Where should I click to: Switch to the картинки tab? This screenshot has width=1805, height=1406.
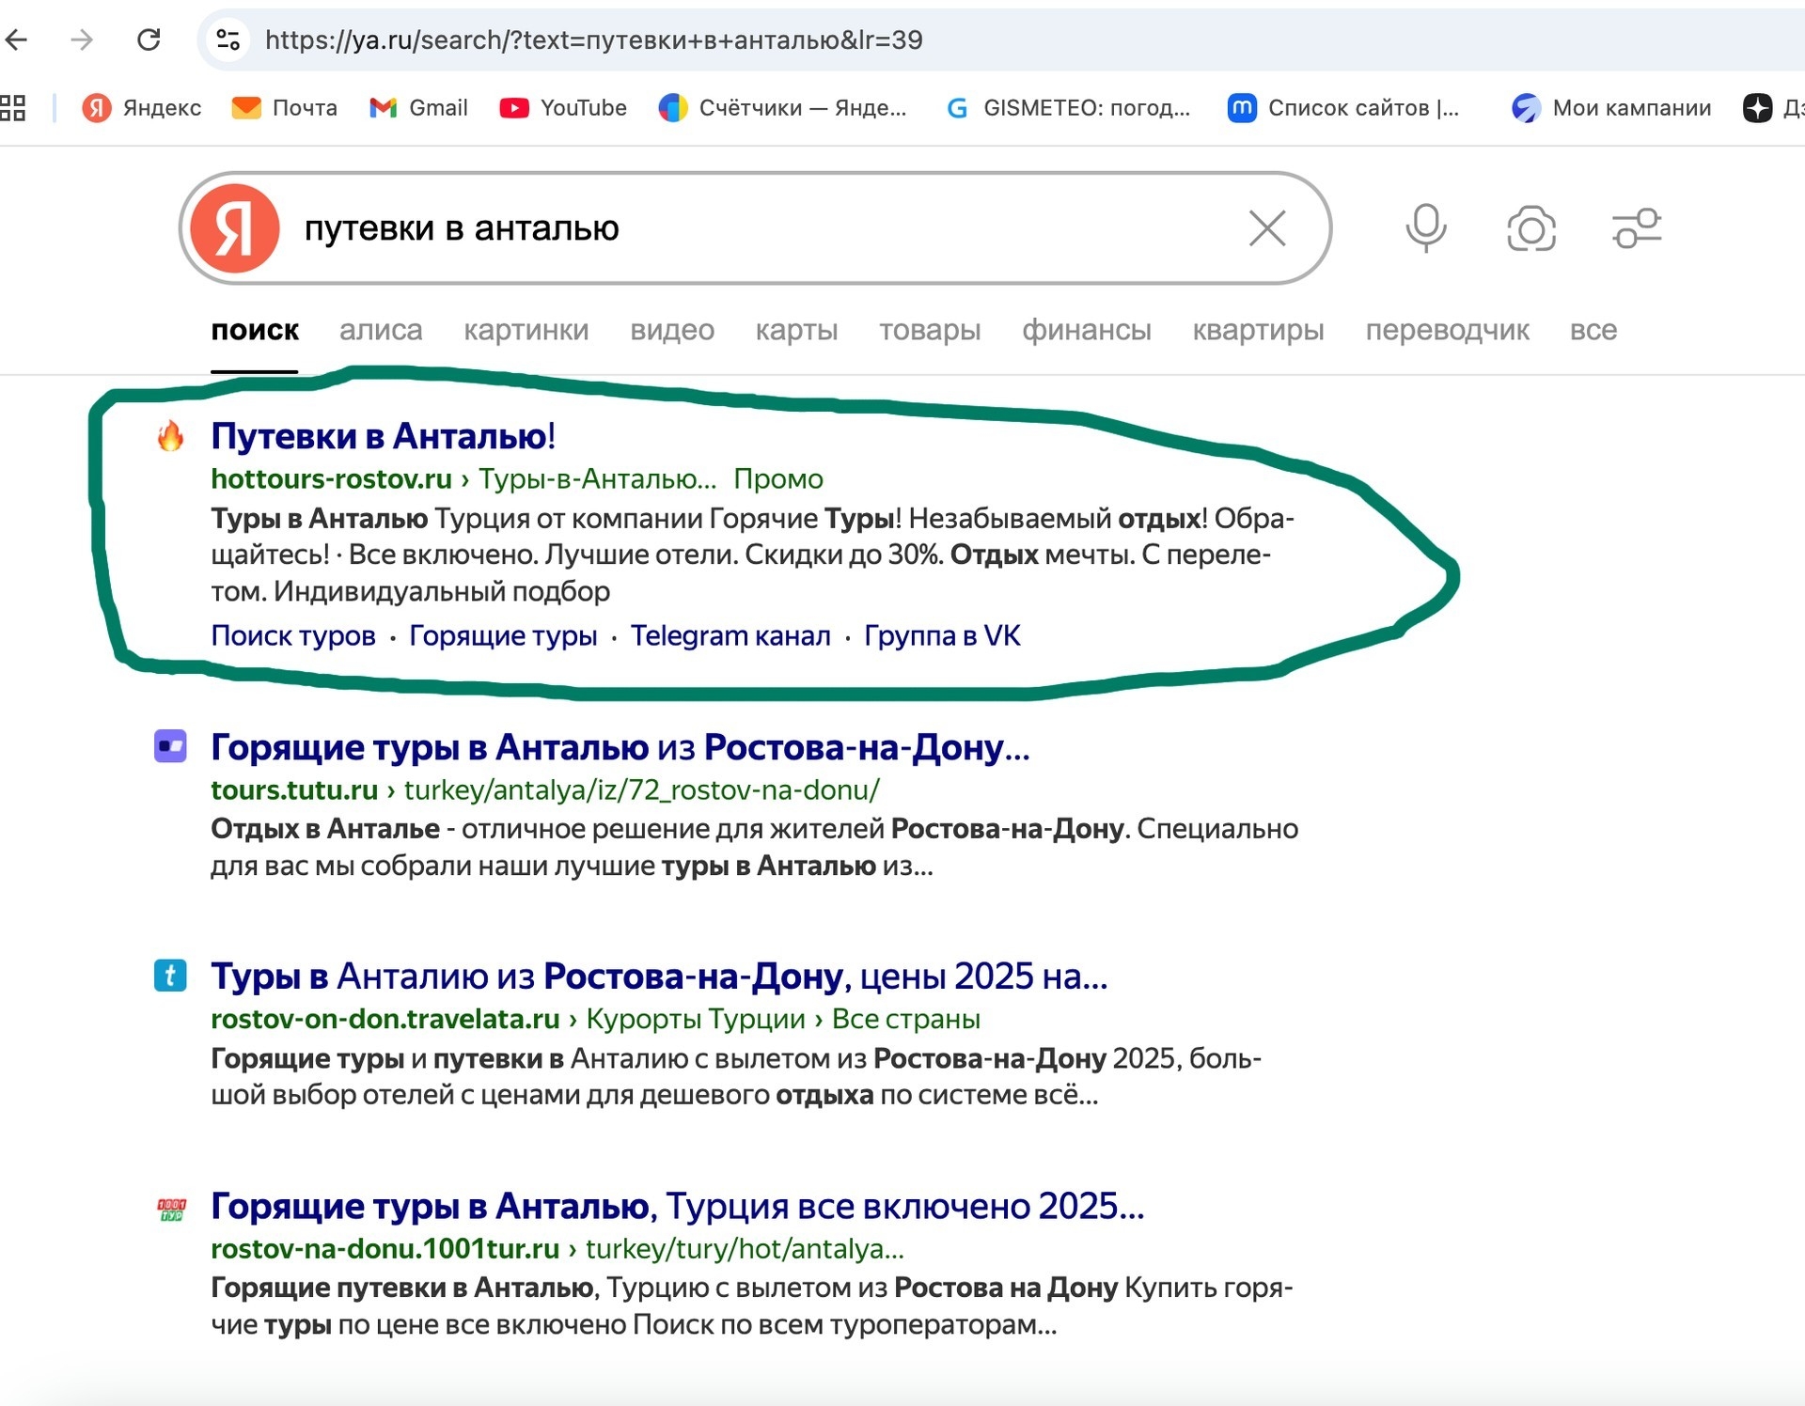pyautogui.click(x=526, y=330)
